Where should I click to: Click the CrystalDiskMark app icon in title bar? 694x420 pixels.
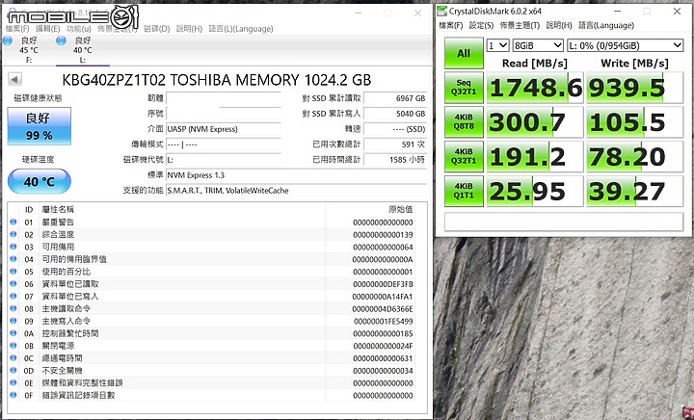coord(441,11)
